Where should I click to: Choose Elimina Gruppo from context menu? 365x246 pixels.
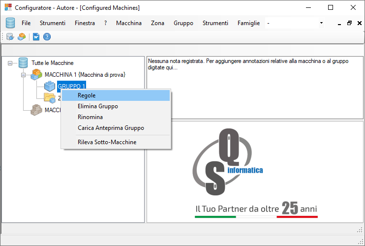point(116,106)
